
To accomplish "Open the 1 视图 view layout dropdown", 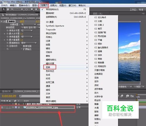I will 139,87.
